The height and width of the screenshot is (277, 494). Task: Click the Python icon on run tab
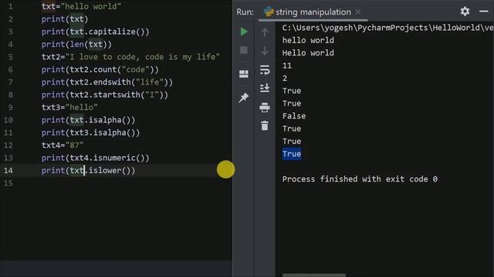point(269,12)
